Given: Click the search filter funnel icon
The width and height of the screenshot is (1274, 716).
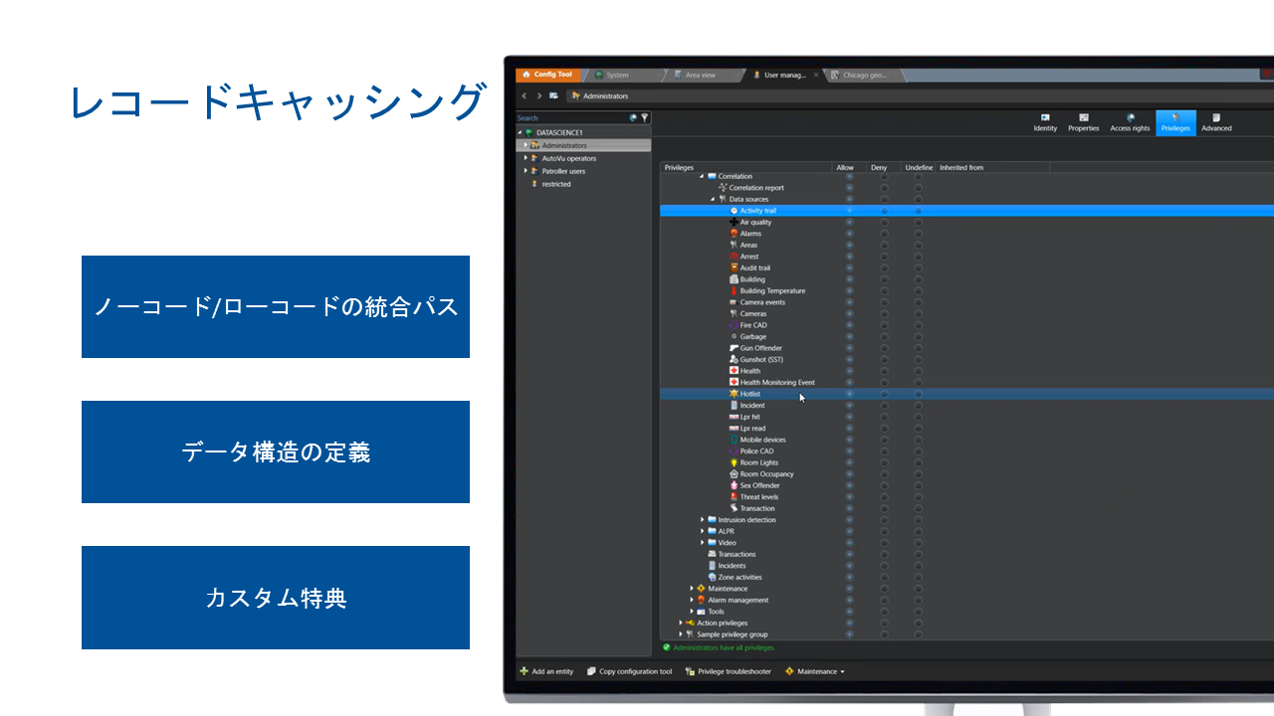Looking at the screenshot, I should pyautogui.click(x=644, y=117).
